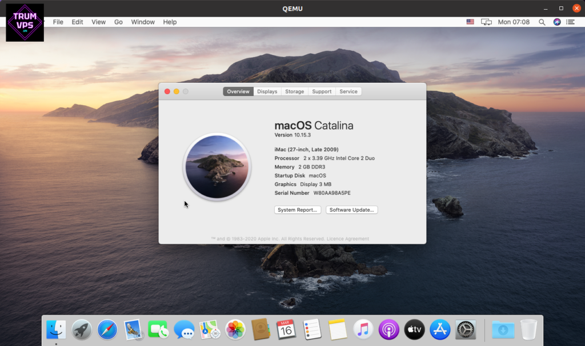Image resolution: width=585 pixels, height=346 pixels.
Task: Open the Notification Center list icon
Action: (570, 22)
